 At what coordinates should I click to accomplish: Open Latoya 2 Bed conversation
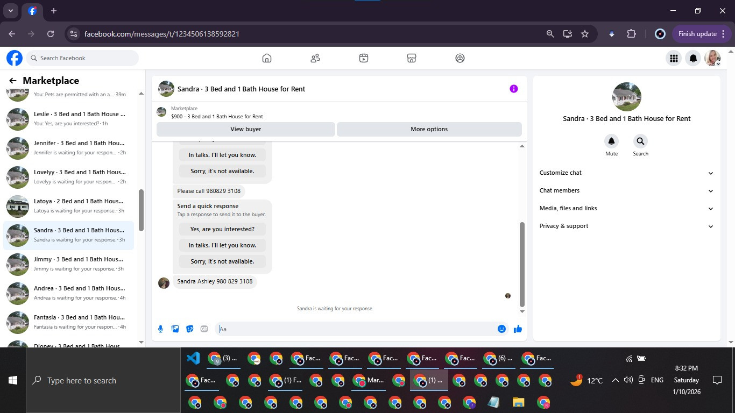68,206
